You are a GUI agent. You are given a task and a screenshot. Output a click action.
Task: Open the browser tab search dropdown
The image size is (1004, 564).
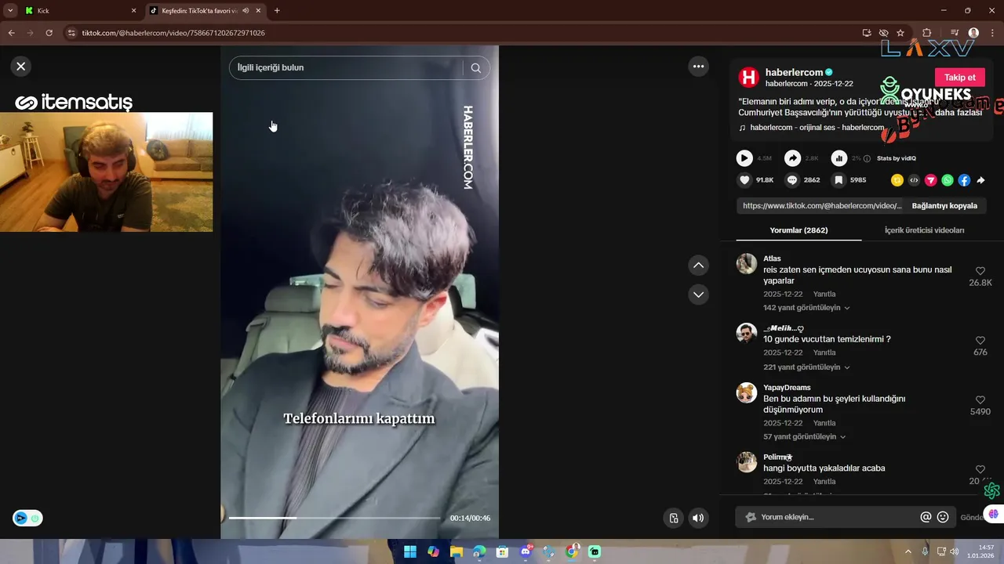pos(10,11)
